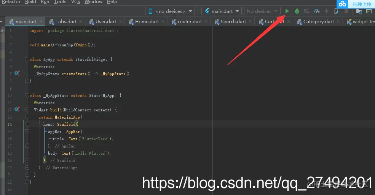
Task: Open the VCS menu
Action: click(x=75, y=2)
